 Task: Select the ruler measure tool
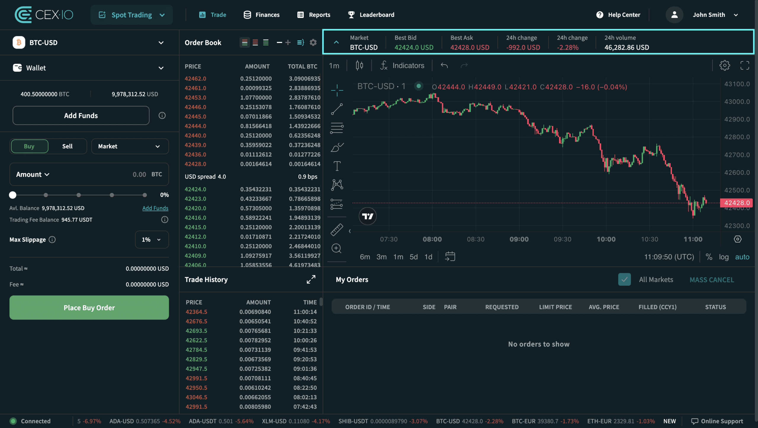[x=337, y=230]
